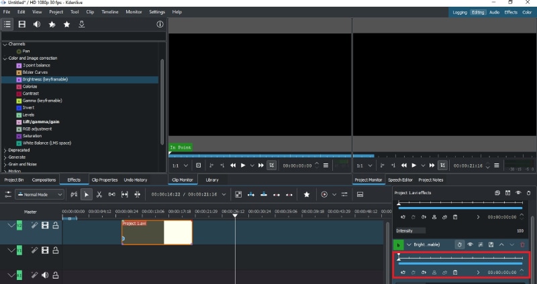Open the timeline track settings menu icon
This screenshot has width=537, height=284.
[x=8, y=194]
